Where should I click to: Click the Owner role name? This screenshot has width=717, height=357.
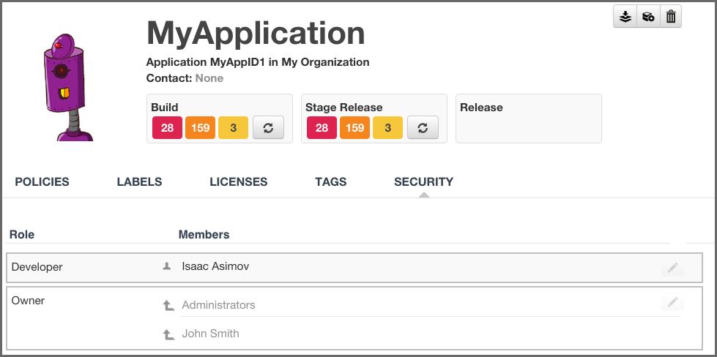click(28, 301)
